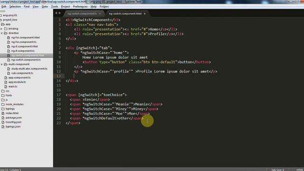Click line number 7 in gutter

(60, 48)
